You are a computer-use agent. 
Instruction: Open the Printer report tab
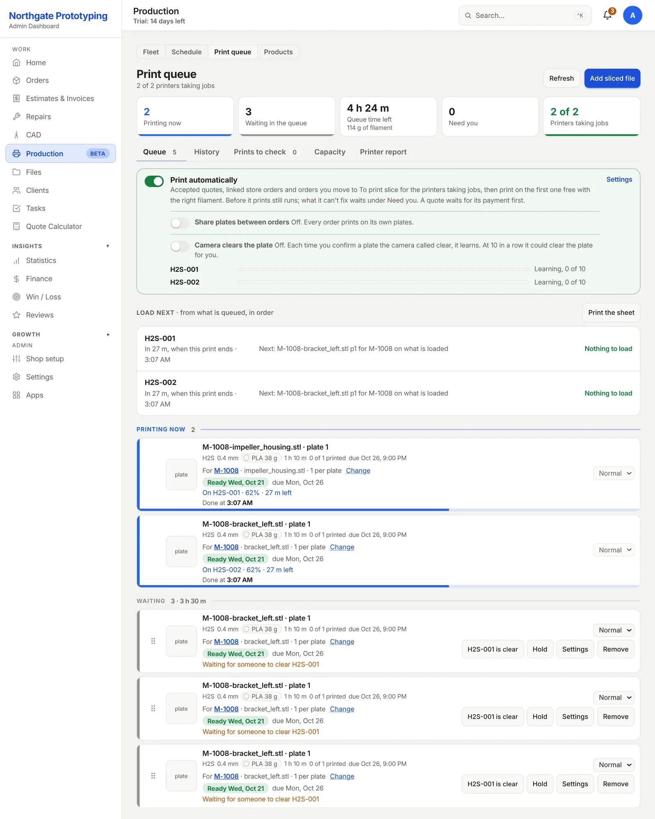[383, 152]
